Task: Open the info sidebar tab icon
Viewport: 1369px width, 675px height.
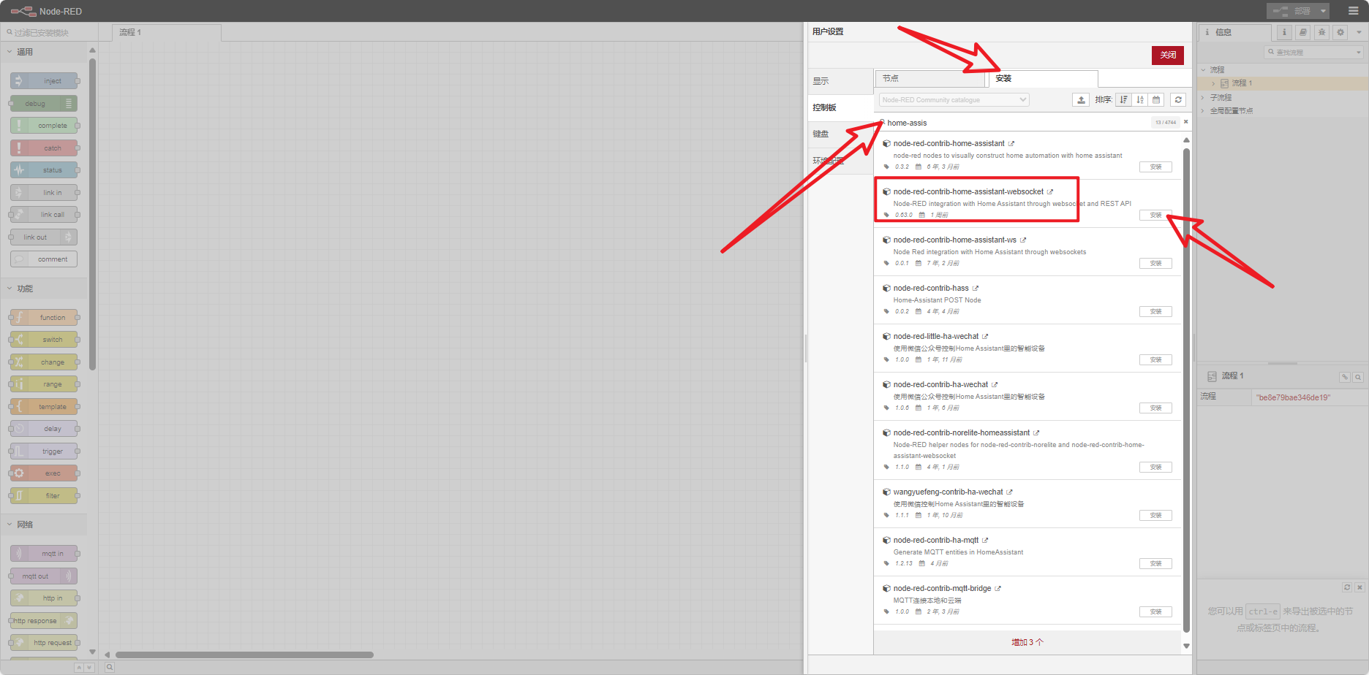Action: (1284, 32)
